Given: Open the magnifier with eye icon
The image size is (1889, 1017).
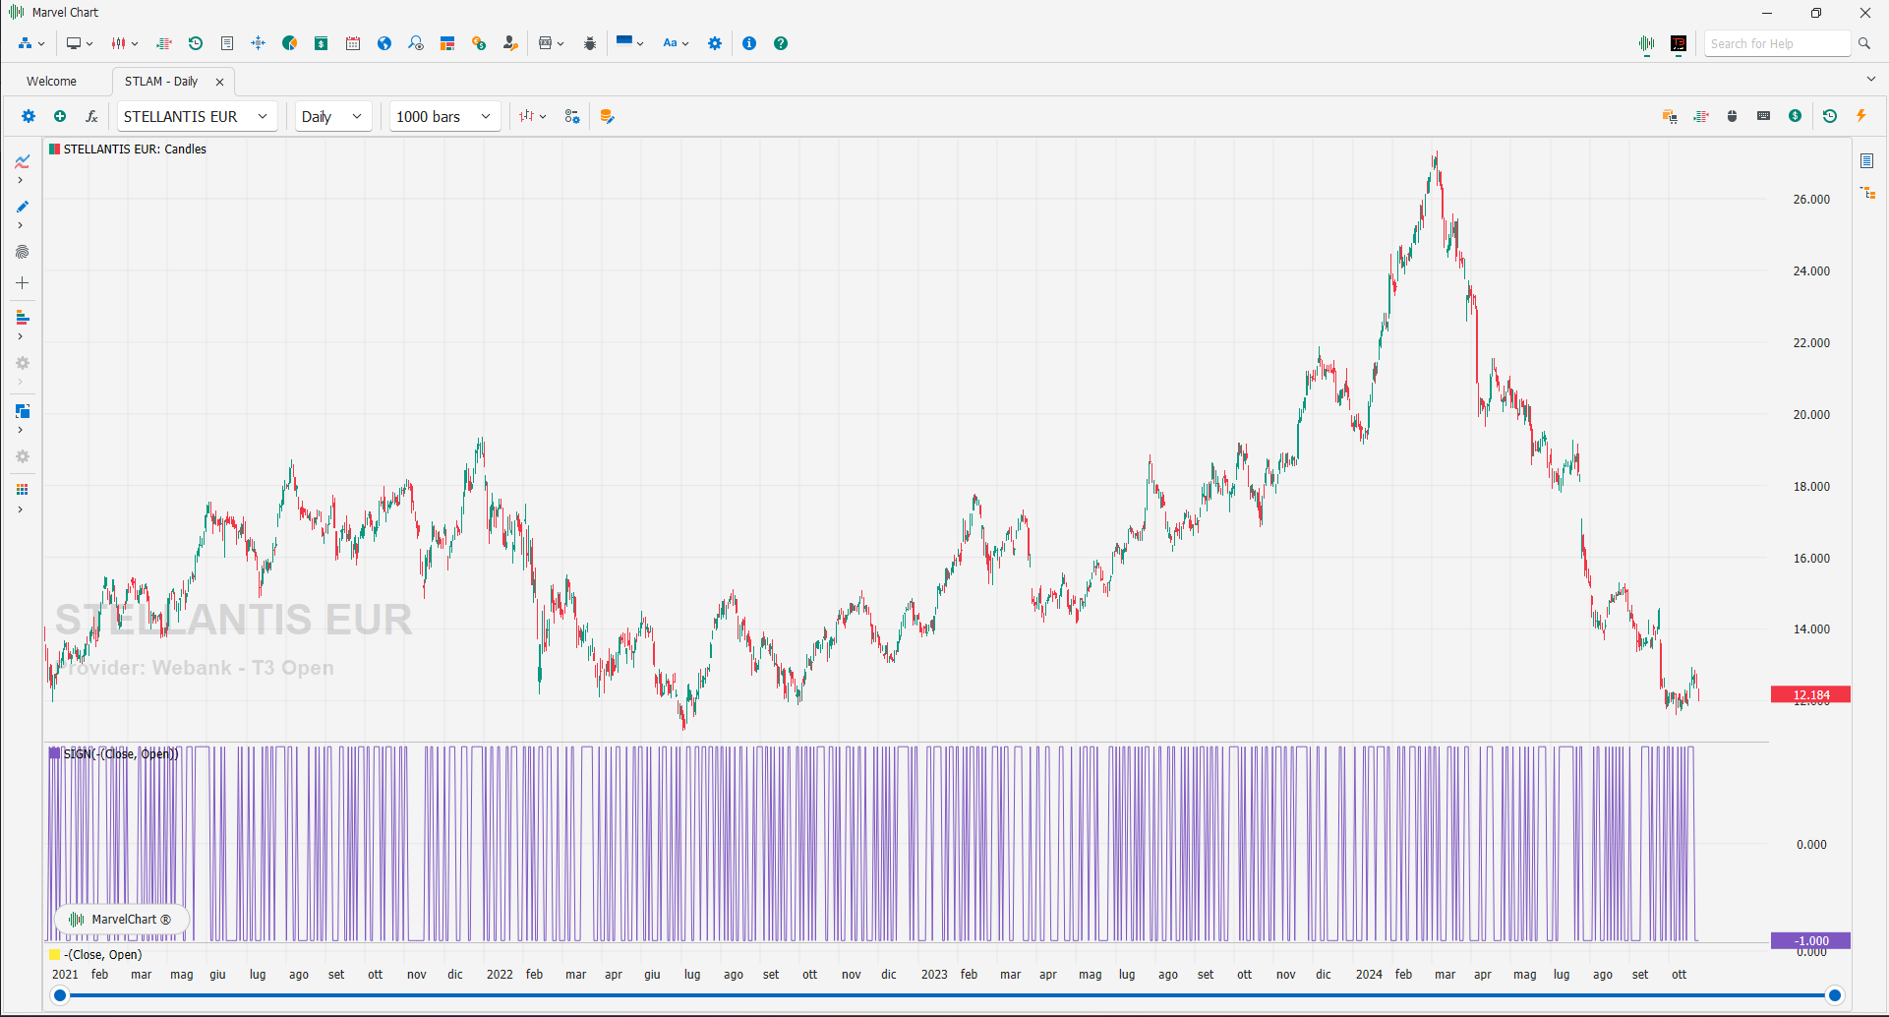Looking at the screenshot, I should 416,43.
